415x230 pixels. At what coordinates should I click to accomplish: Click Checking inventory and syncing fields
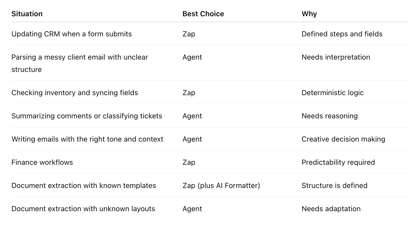(x=75, y=93)
